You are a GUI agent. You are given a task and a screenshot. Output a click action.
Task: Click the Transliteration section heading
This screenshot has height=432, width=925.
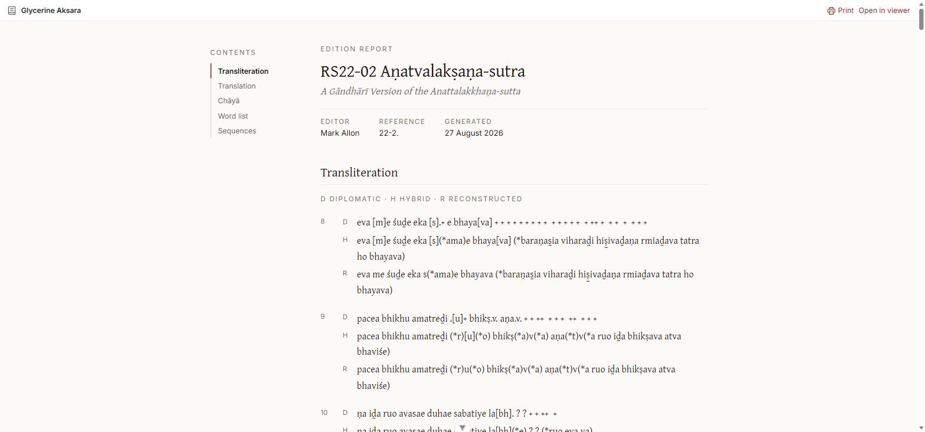click(x=359, y=173)
